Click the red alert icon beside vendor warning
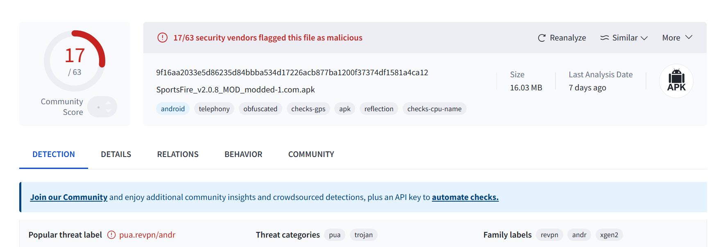This screenshot has width=714, height=247. tap(163, 38)
